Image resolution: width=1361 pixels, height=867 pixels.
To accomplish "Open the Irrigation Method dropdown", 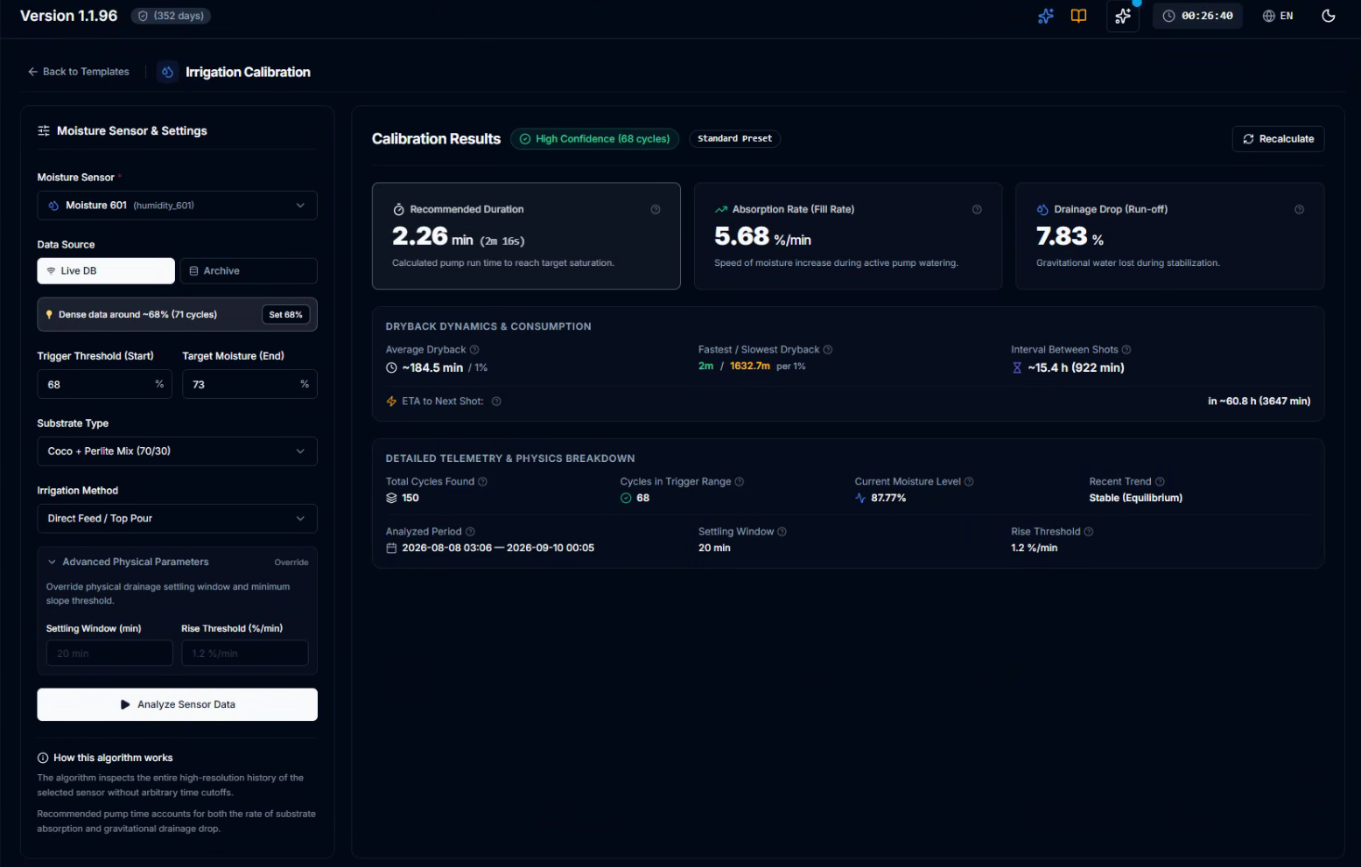I will coord(177,519).
